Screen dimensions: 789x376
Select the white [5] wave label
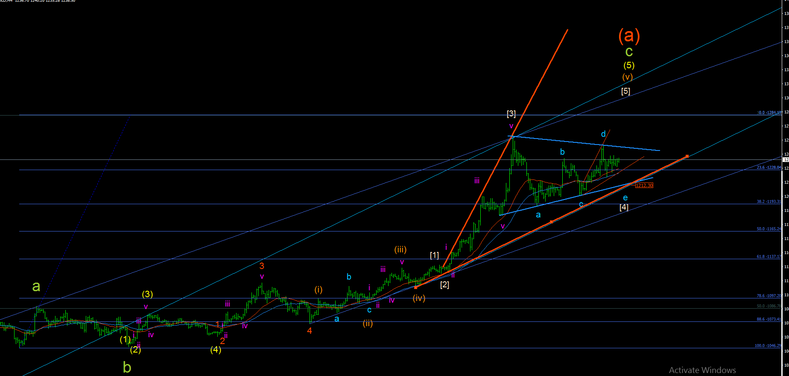click(625, 91)
